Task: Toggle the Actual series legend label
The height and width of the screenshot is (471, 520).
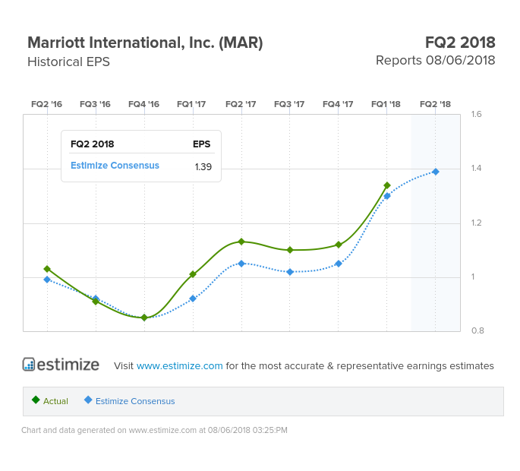Action: (55, 401)
